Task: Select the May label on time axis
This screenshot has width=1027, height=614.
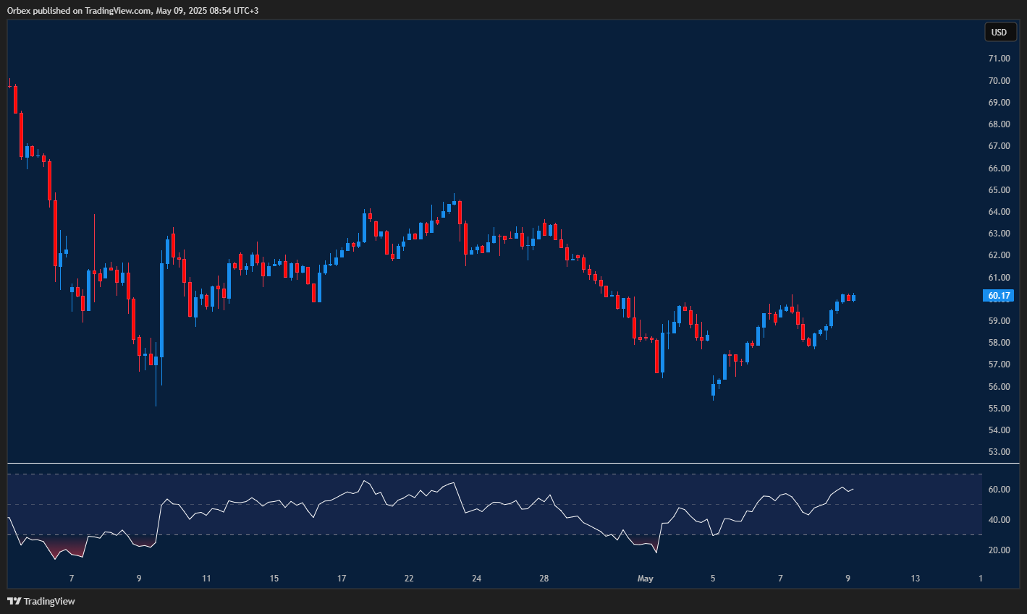Action: click(645, 579)
